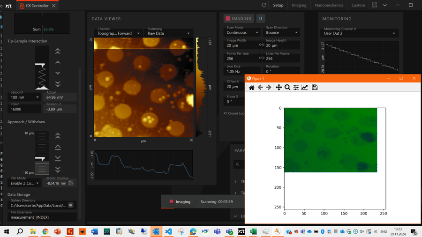Click the topography color scale bar

(x=201, y=87)
